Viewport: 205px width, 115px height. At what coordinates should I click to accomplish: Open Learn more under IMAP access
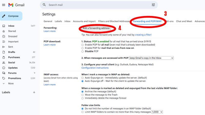(49, 85)
